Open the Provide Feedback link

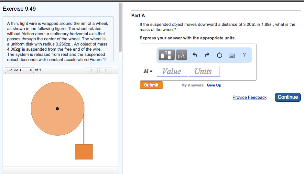coord(249,97)
